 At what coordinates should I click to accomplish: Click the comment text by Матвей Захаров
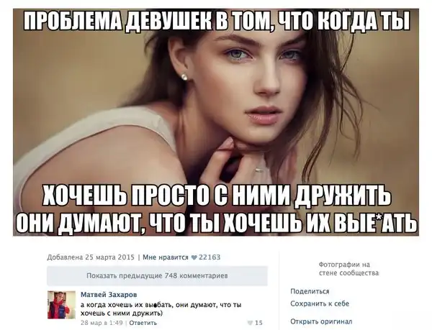pyautogui.click(x=161, y=309)
